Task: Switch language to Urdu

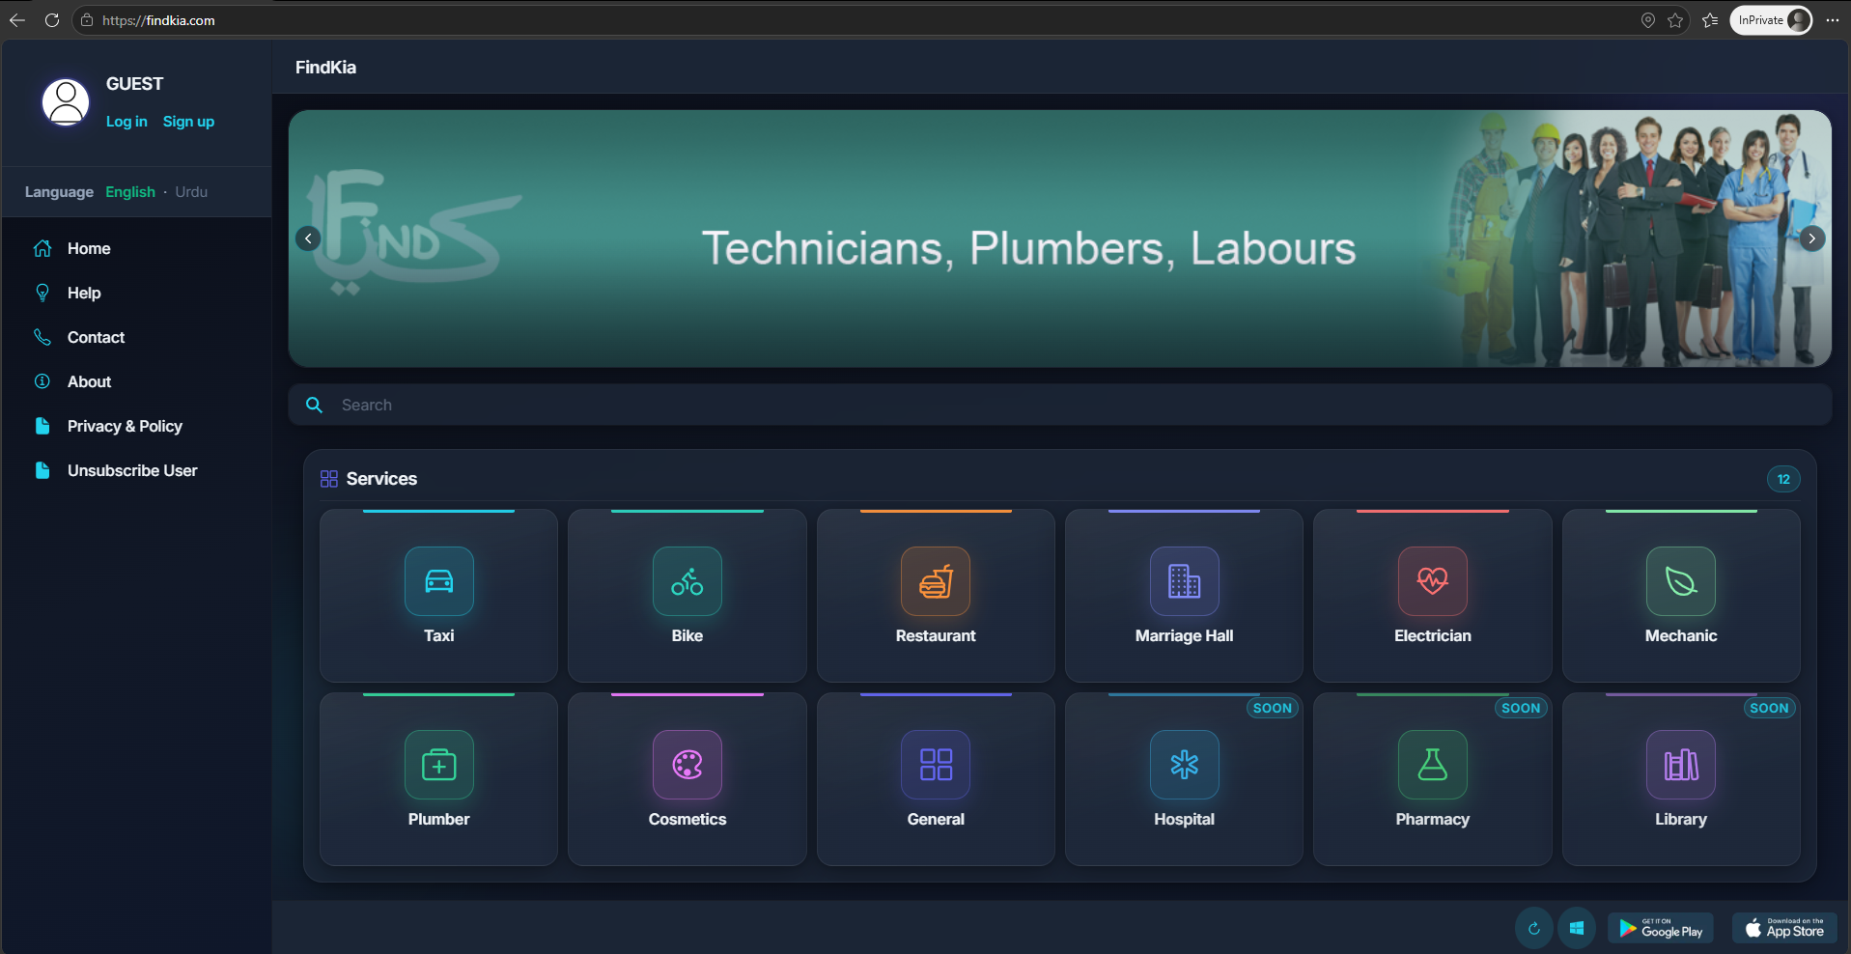Action: point(191,192)
